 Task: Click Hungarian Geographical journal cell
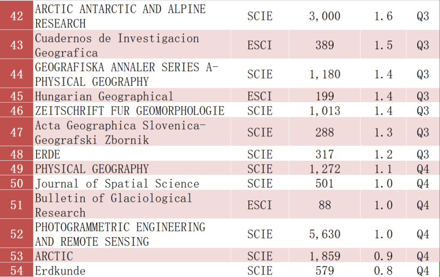(x=104, y=96)
